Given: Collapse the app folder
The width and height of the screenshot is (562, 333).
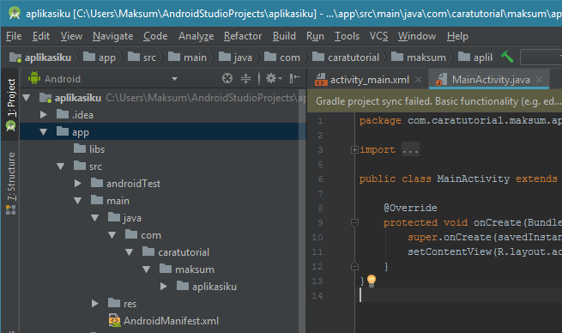Looking at the screenshot, I should click(44, 132).
